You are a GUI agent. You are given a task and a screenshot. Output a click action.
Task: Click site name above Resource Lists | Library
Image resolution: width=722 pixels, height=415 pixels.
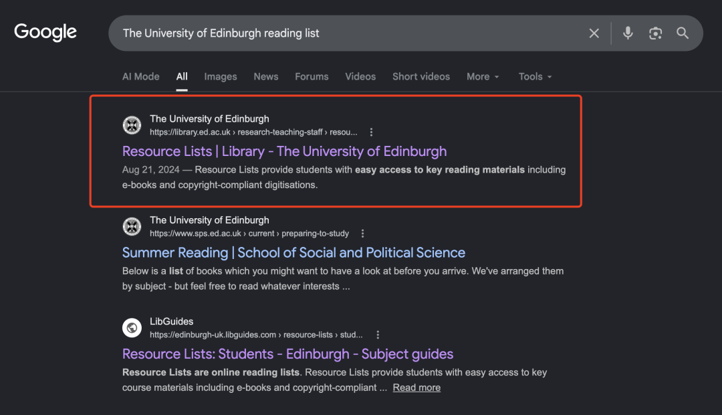click(x=209, y=119)
